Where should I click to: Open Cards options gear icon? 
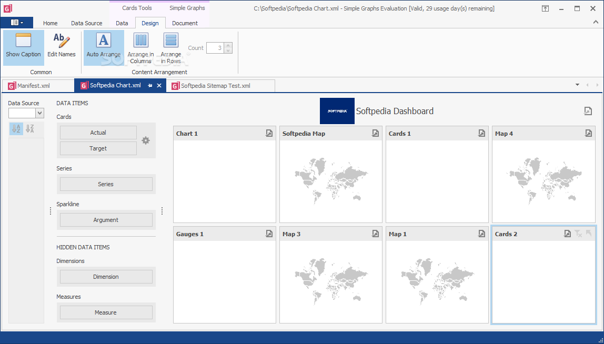(146, 140)
